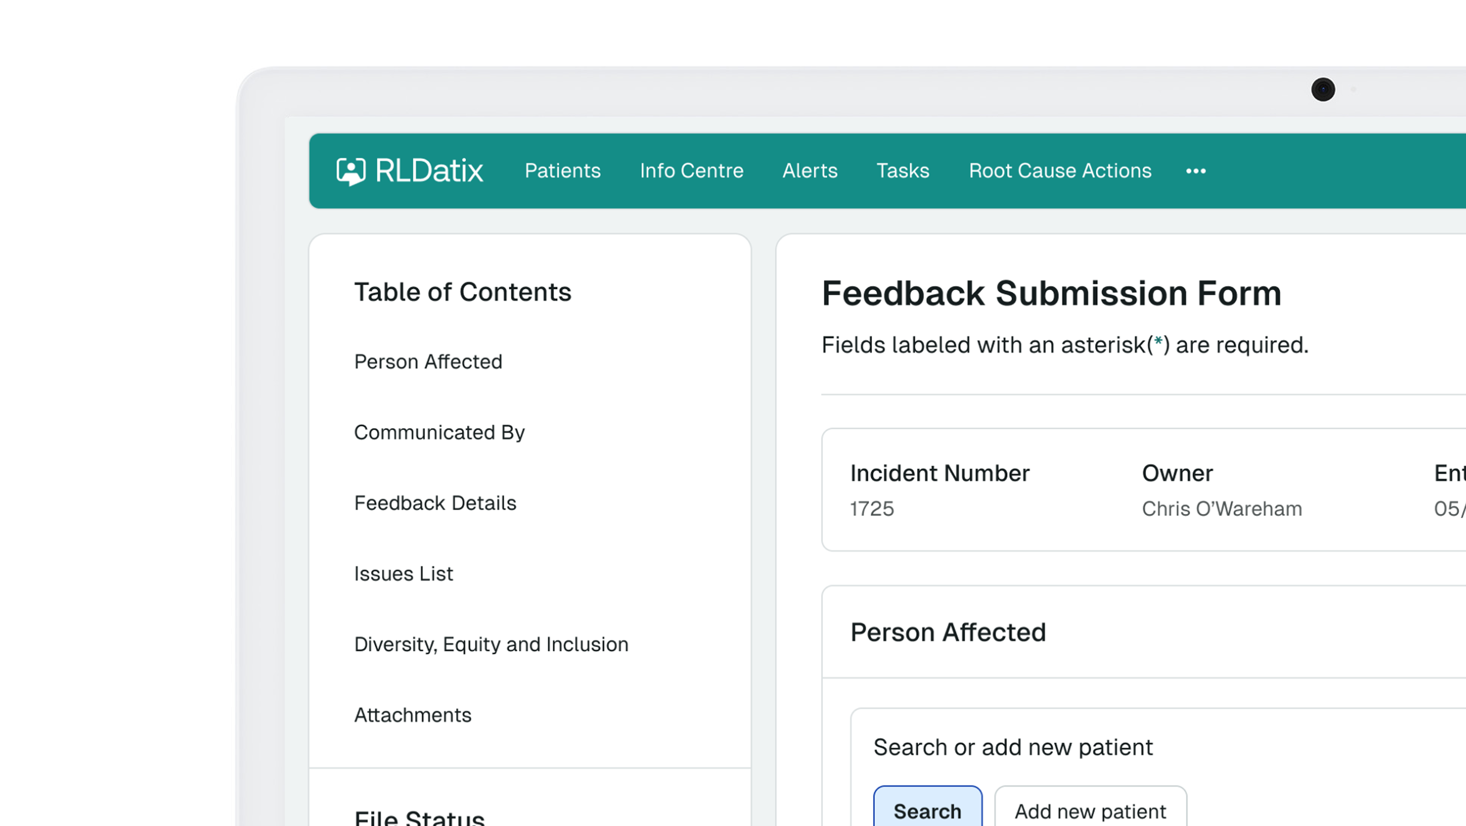Screen dimensions: 1466x826
Task: Click the incident number value 1725
Action: tap(872, 509)
